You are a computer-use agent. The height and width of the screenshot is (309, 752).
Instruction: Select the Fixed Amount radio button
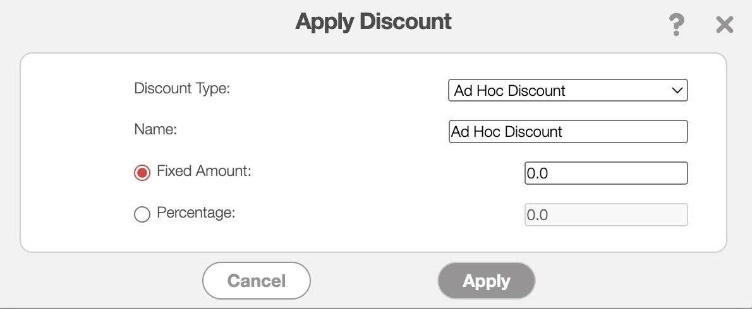point(142,173)
